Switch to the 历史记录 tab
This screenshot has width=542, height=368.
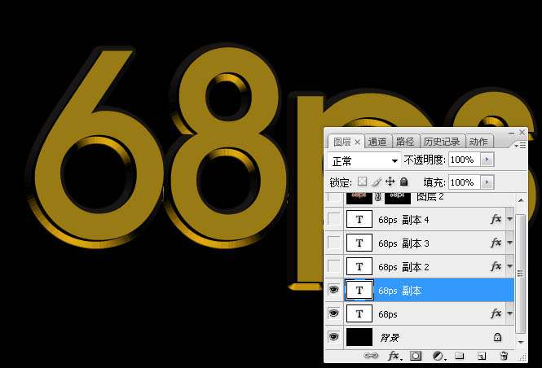[442, 142]
